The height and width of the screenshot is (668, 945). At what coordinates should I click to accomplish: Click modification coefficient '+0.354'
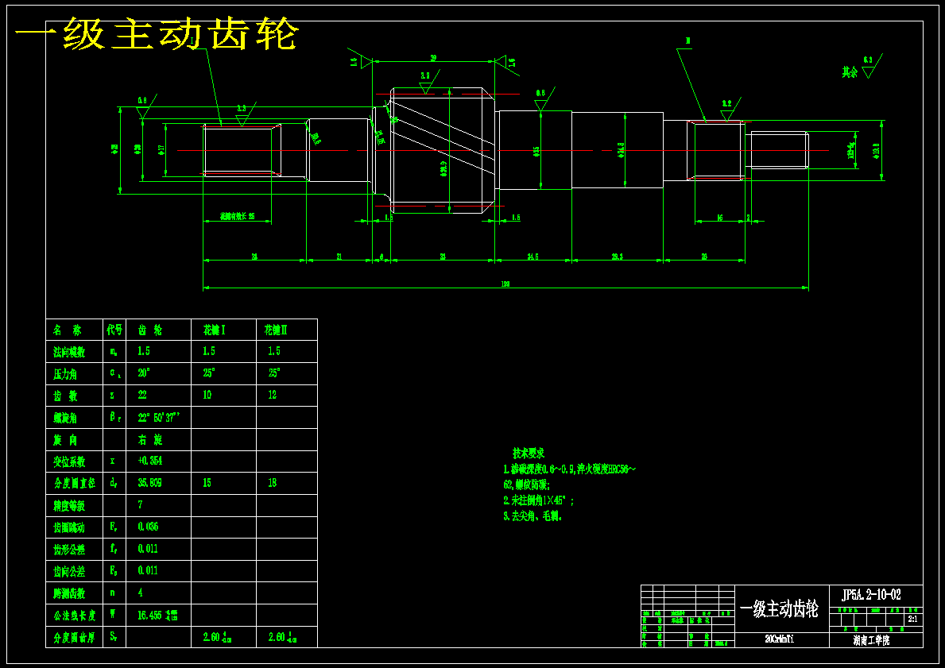point(150,461)
